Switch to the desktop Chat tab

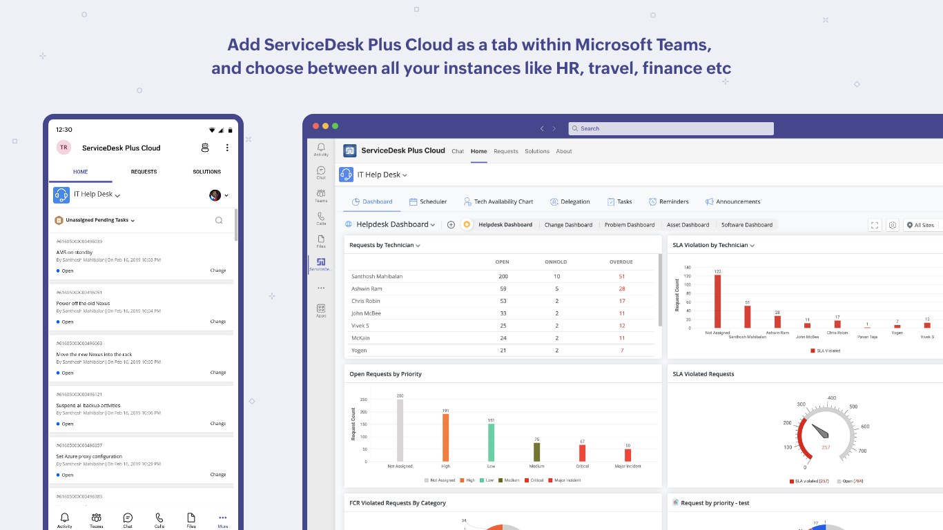point(458,151)
